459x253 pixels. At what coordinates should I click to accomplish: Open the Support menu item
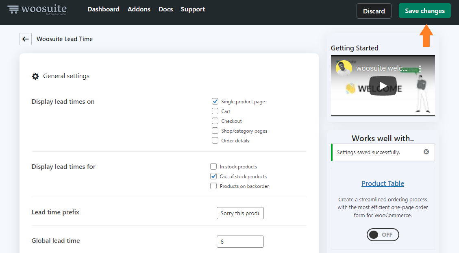(x=193, y=9)
